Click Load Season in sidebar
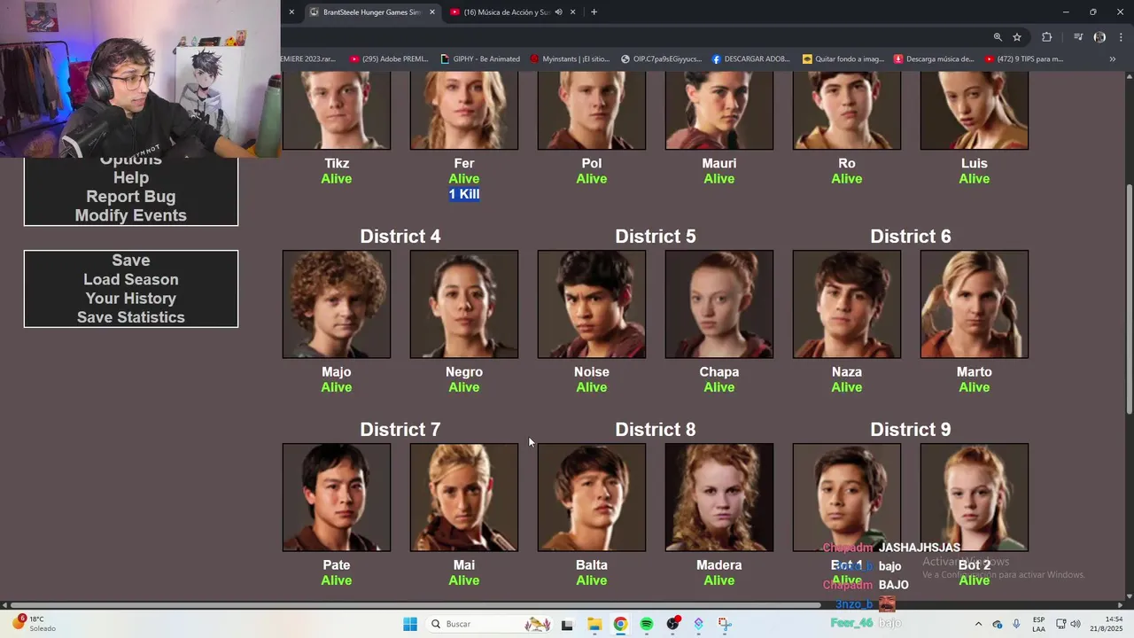The image size is (1134, 638). tap(131, 279)
